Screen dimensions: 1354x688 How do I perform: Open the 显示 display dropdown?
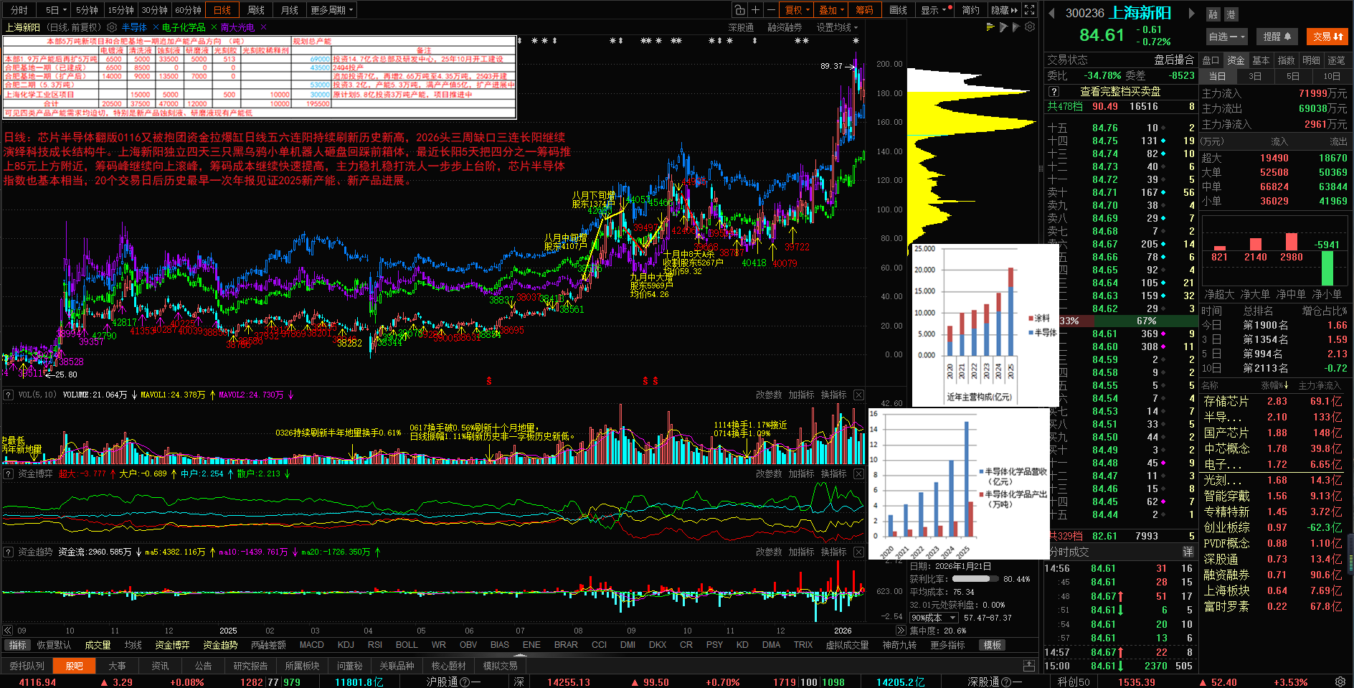(x=936, y=10)
